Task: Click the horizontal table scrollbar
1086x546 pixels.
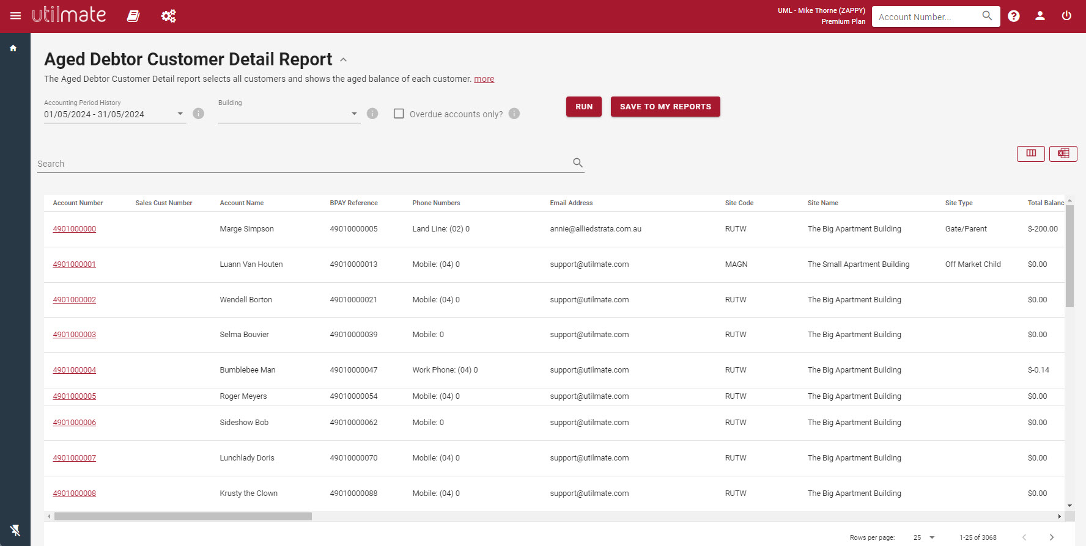Action: pyautogui.click(x=183, y=517)
